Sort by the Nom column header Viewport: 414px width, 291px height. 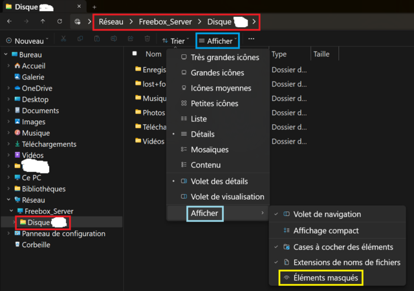[x=153, y=54]
